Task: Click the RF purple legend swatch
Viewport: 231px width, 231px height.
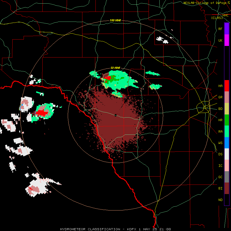Action: coord(227,29)
